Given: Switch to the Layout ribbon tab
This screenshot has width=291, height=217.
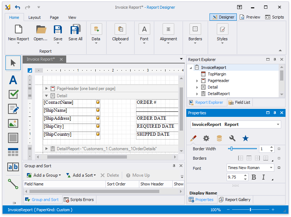Looking at the screenshot, I should [x=35, y=17].
